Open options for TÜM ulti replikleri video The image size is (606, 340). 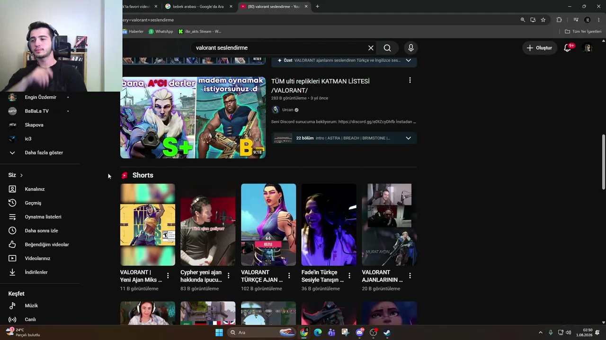point(410,81)
